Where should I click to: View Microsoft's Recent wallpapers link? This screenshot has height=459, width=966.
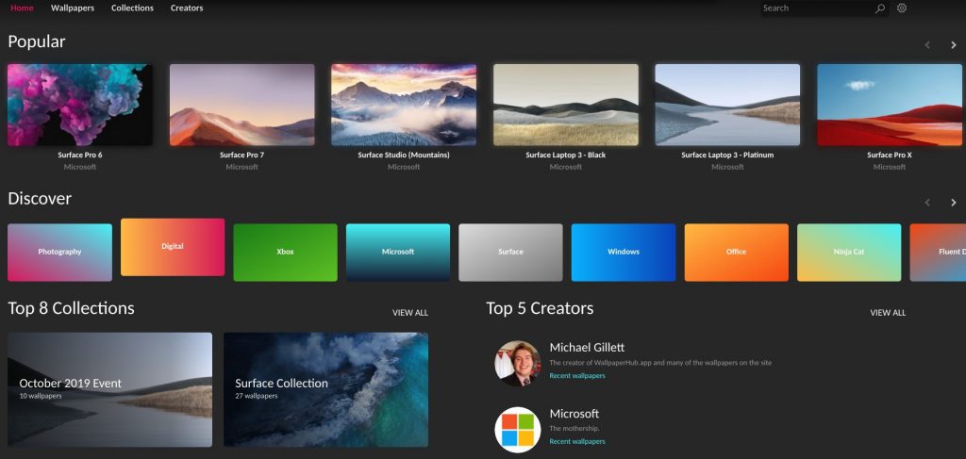point(577,441)
